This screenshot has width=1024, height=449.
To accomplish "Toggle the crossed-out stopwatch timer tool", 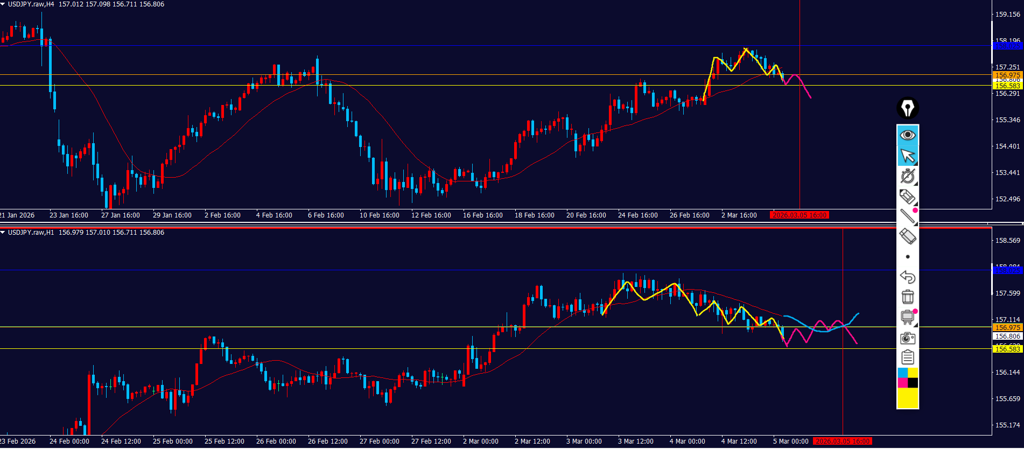I will click(908, 176).
